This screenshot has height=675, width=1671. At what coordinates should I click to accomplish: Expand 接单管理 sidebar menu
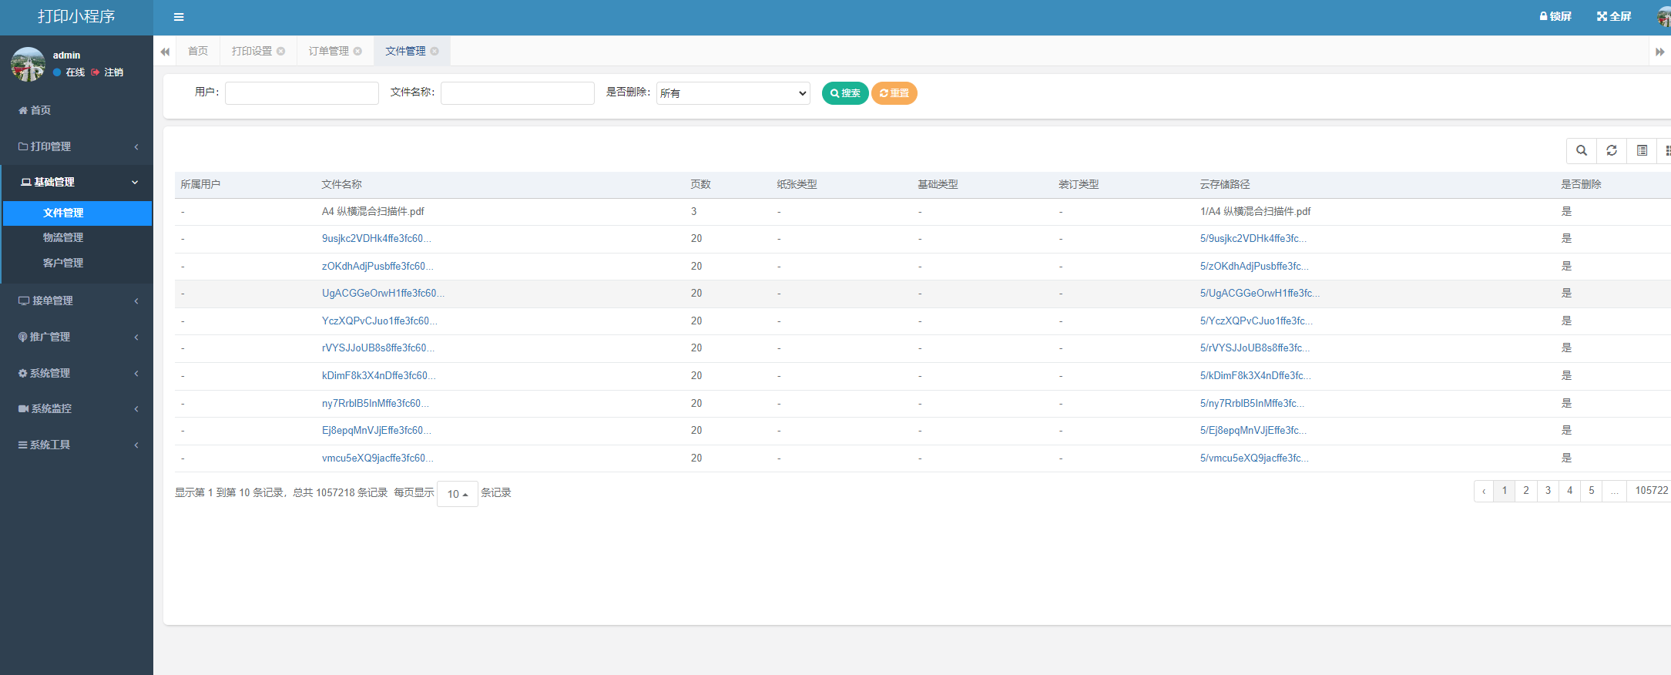76,301
